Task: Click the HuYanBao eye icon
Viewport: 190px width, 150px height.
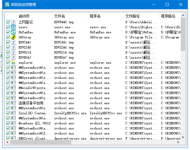Action: point(13,32)
